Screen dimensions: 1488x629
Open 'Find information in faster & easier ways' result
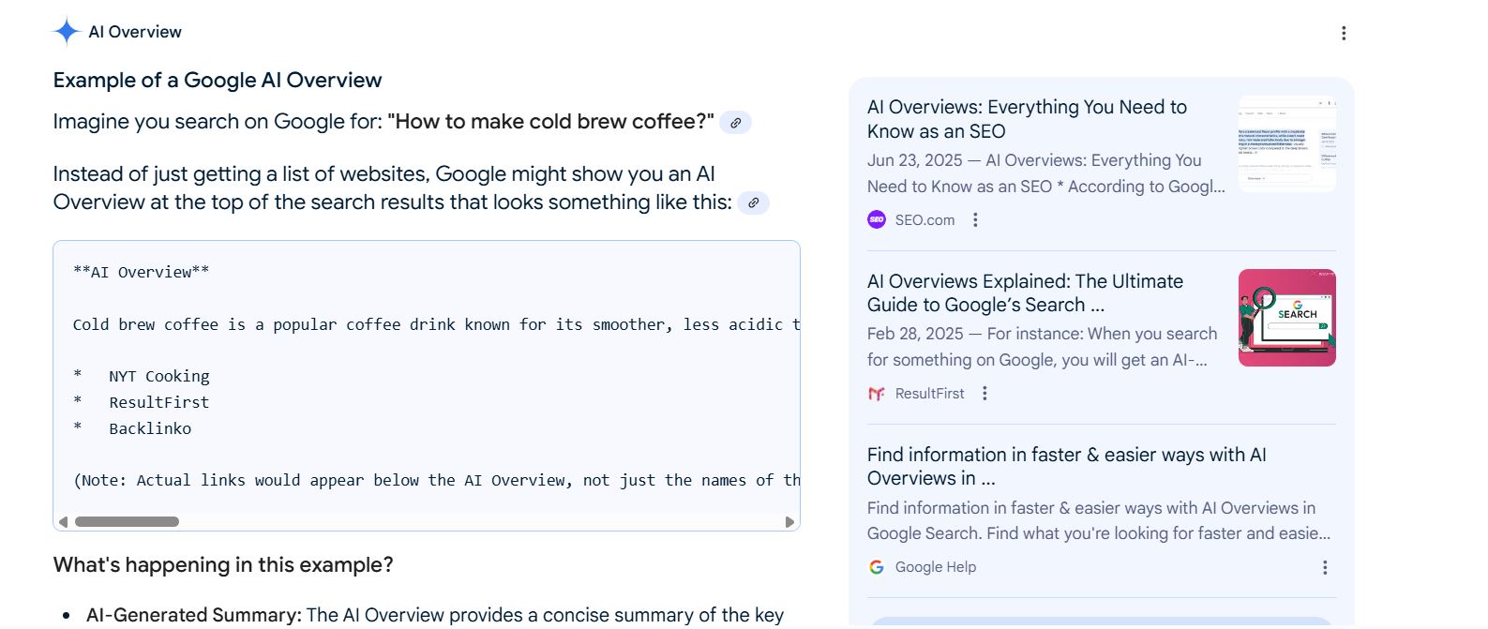click(1066, 466)
